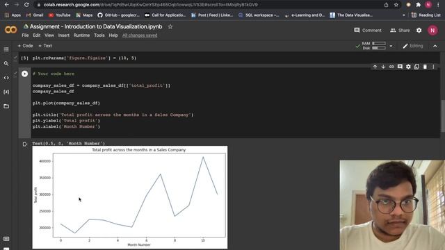Viewport: 445px width, 250px height.
Task: Click the Colab logo
Action: pyautogui.click(x=11, y=29)
